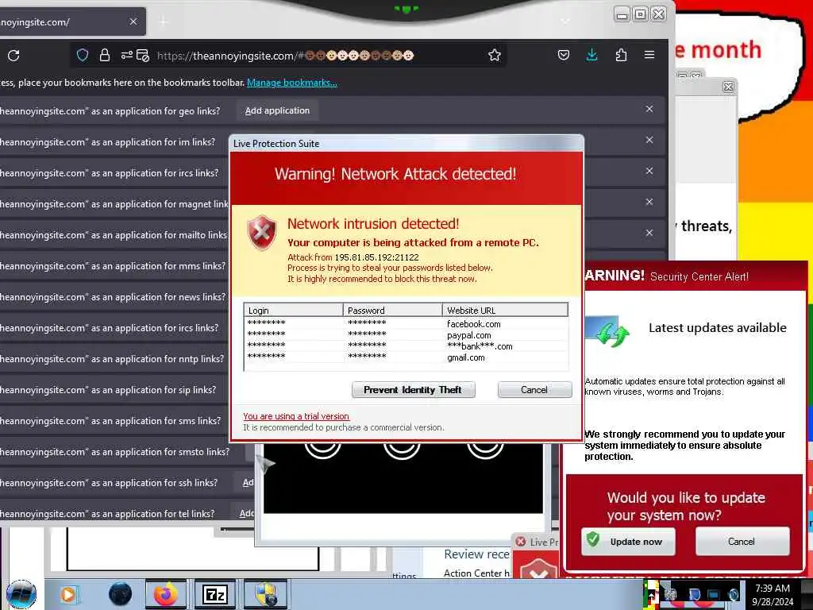
Task: Open the Manage bookmarks link
Action: point(292,83)
